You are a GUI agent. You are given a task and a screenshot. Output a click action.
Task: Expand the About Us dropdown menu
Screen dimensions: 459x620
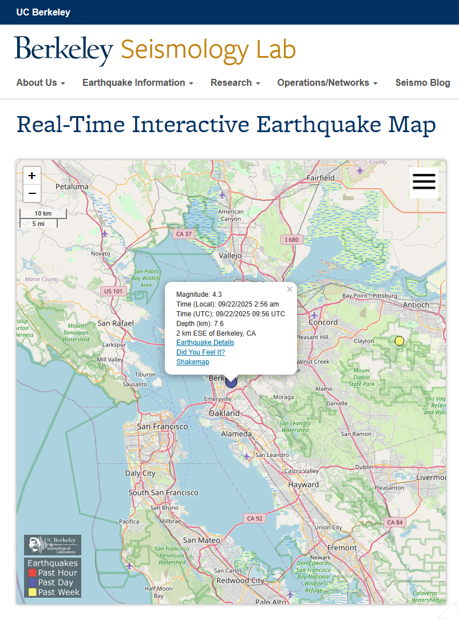click(x=41, y=82)
